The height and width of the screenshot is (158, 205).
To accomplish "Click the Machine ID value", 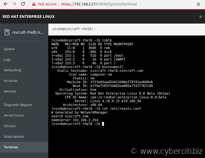I will click(121, 82).
